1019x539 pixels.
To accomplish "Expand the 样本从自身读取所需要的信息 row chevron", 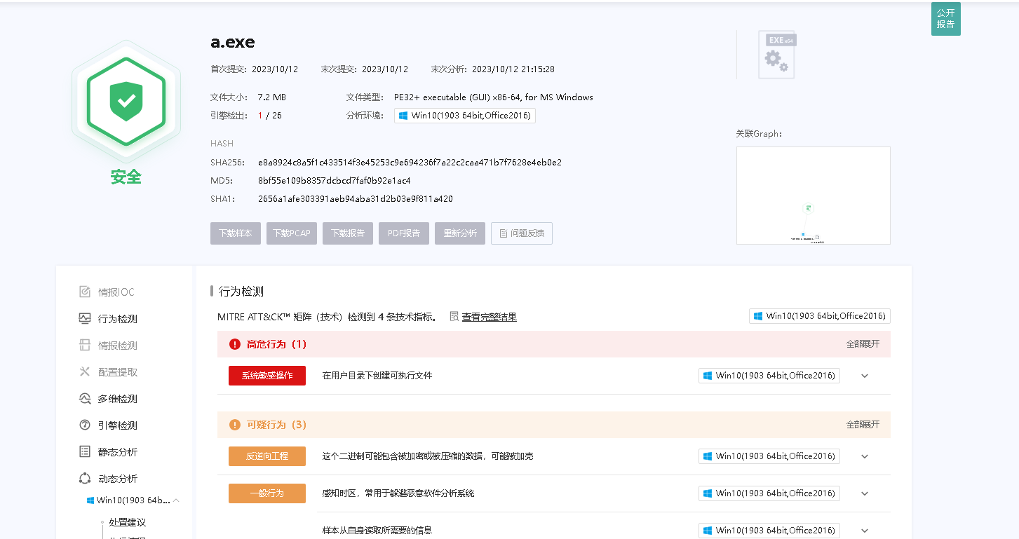I will coord(865,531).
